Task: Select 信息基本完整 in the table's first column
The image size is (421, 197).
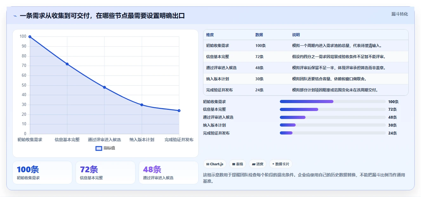Action: (217, 57)
